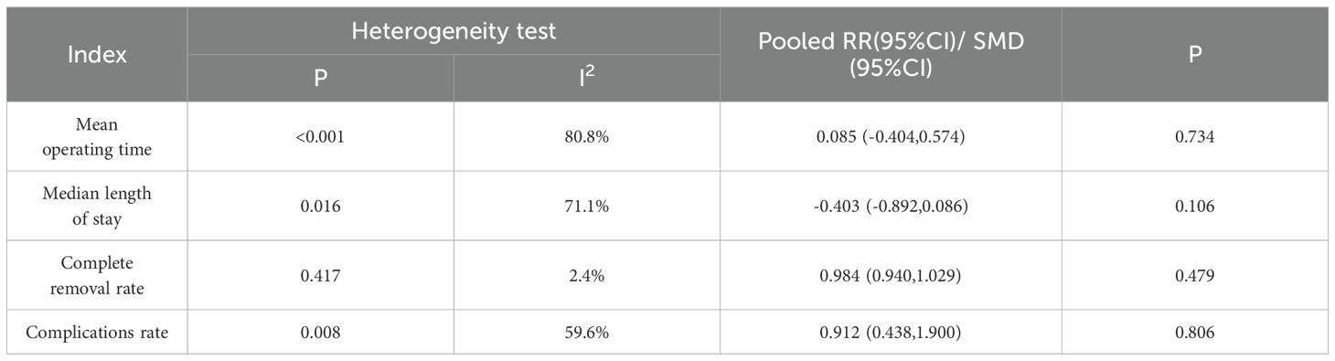Click the Pooled RR(95%CI)/ SMD header
Viewport: 1335px width, 361px height.
tap(891, 55)
